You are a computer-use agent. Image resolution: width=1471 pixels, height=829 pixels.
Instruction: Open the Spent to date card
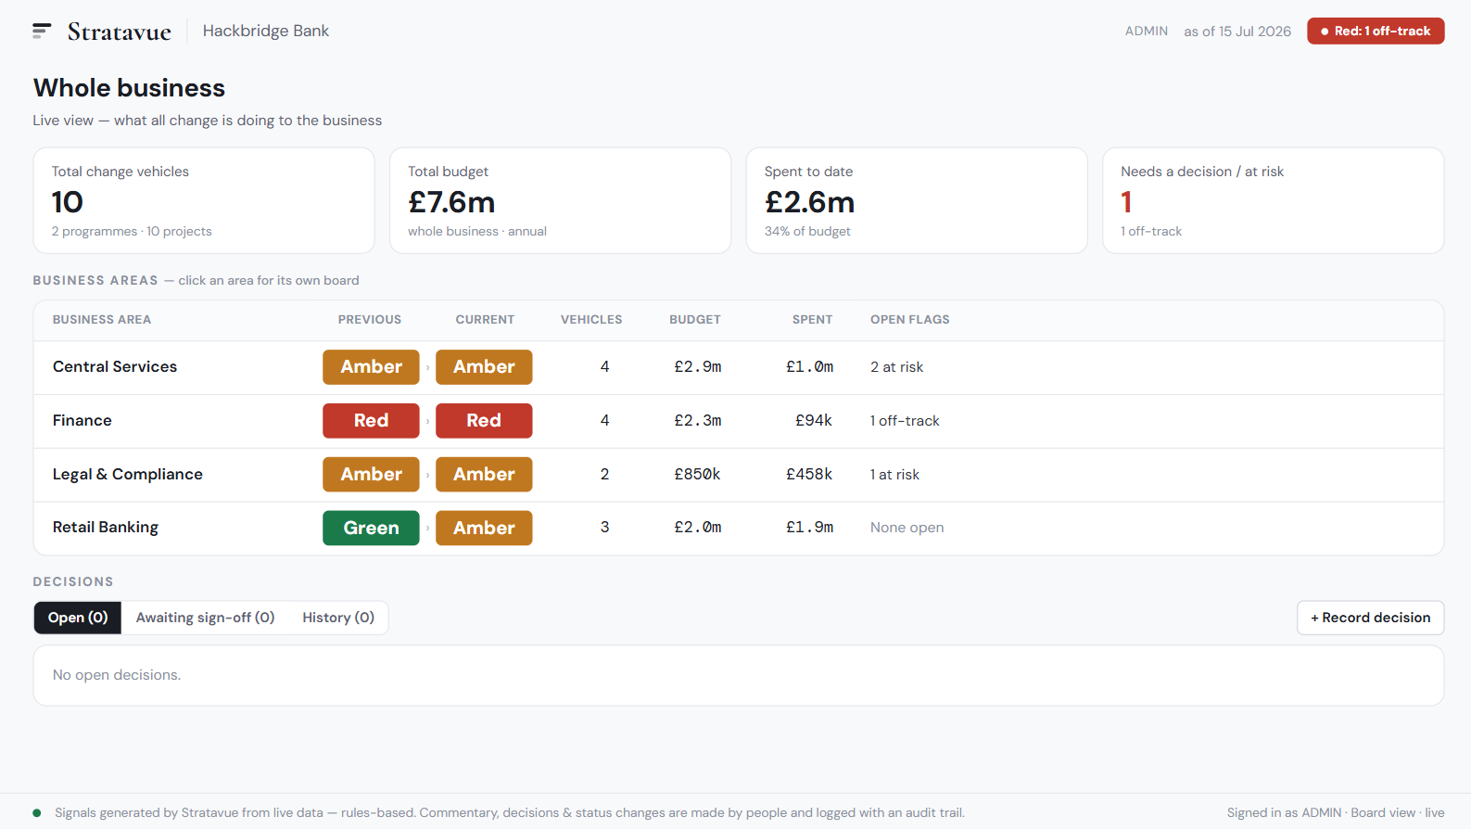(x=917, y=200)
